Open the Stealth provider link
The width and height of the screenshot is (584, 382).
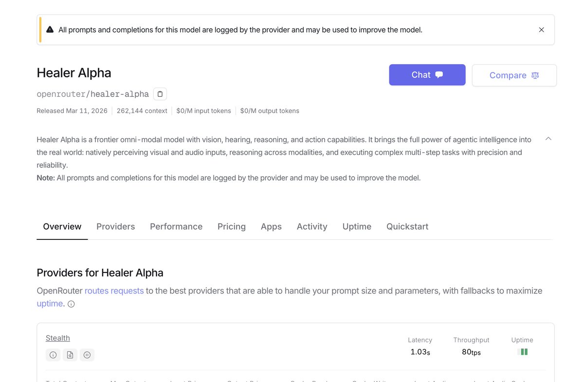(58, 338)
